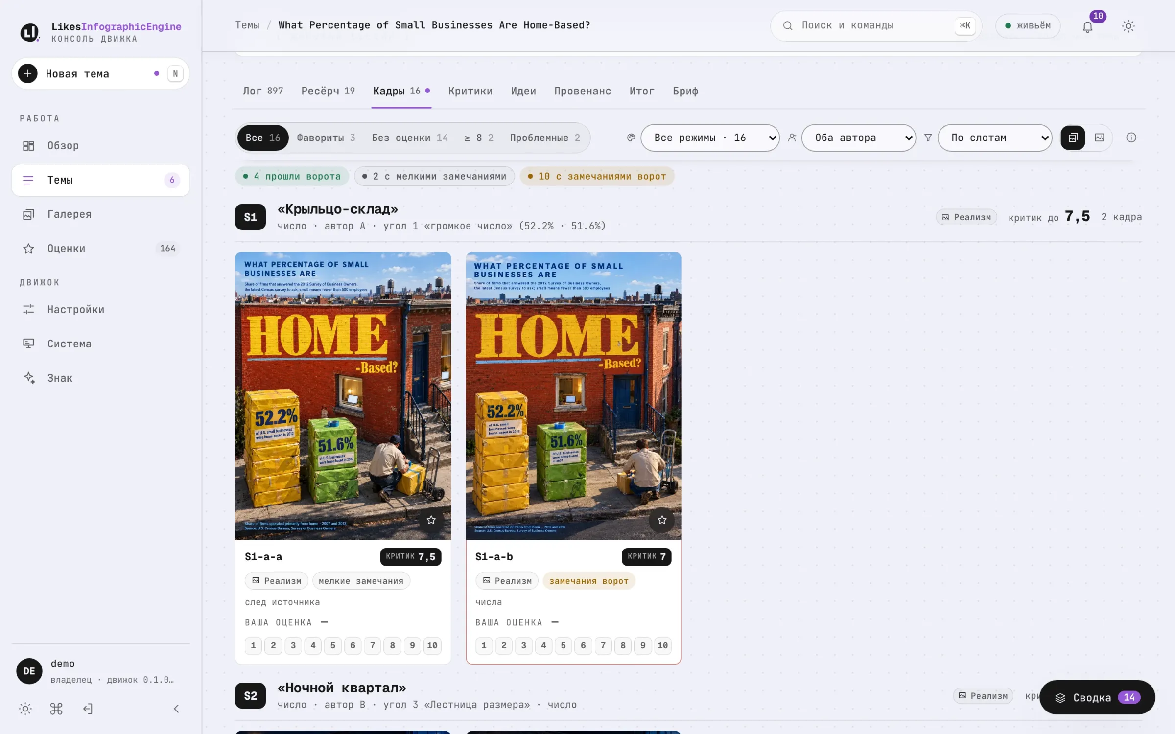The image size is (1175, 734).
Task: Open the info icon beside view switches
Action: [1131, 138]
